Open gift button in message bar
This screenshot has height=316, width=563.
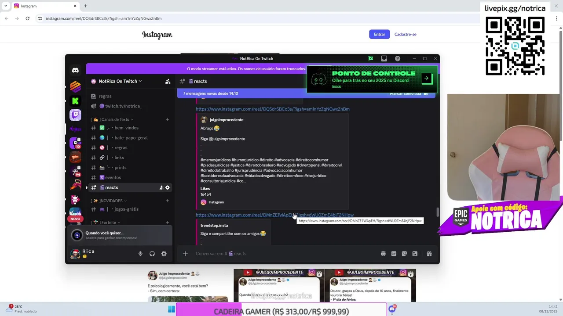point(429,254)
